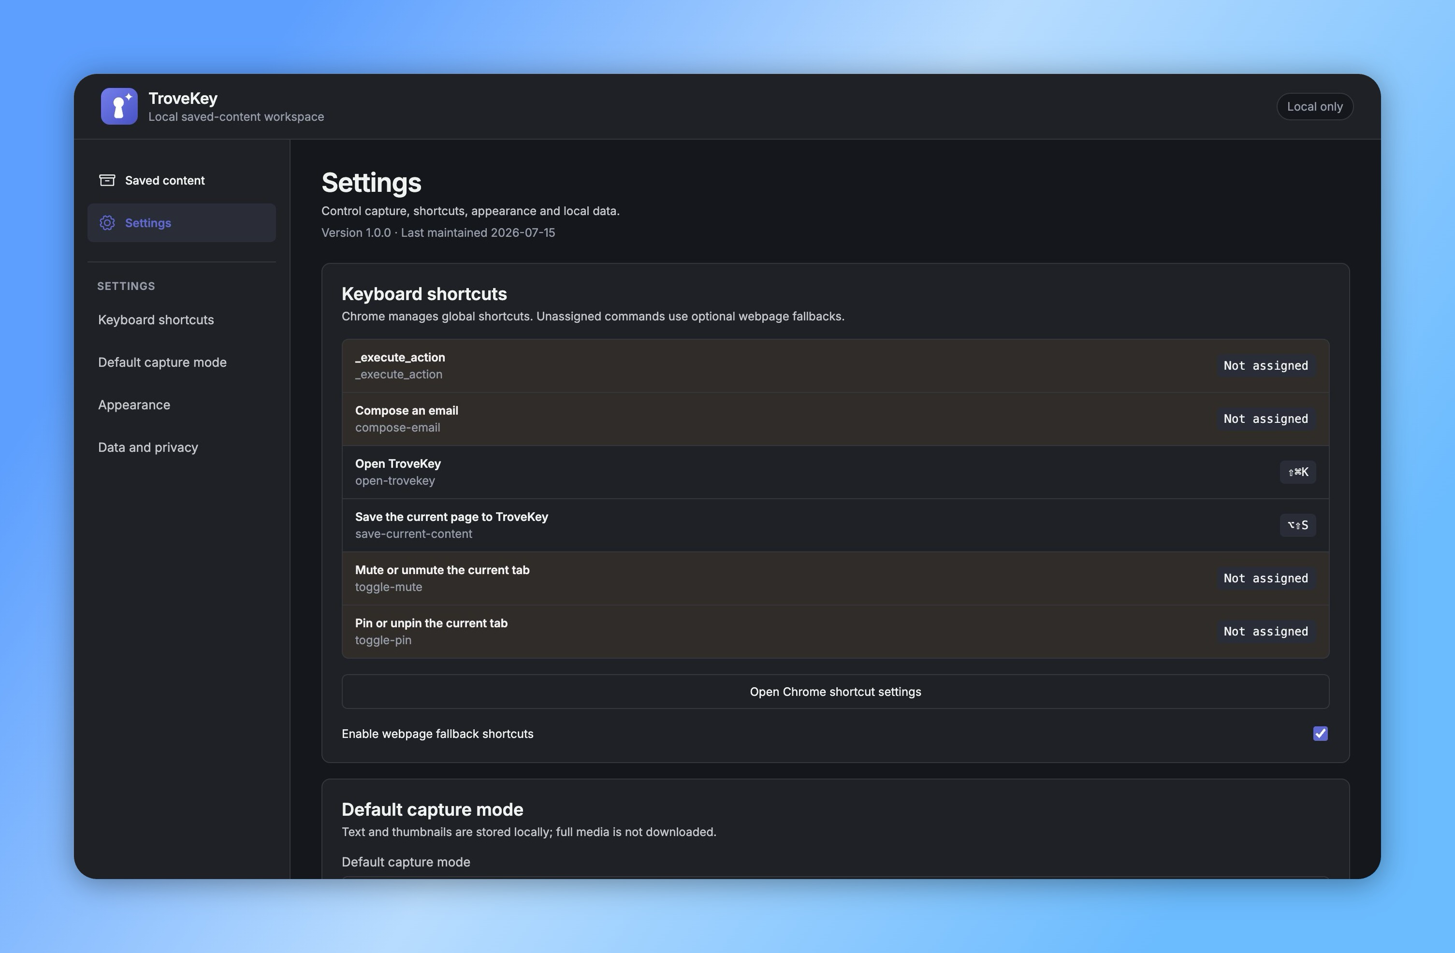This screenshot has height=953, width=1455.
Task: Select Mute or unmute the current tab label
Action: (x=442, y=570)
